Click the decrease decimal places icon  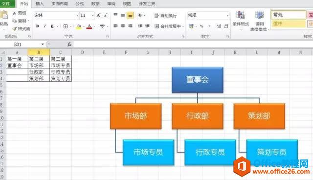pyautogui.click(x=226, y=26)
